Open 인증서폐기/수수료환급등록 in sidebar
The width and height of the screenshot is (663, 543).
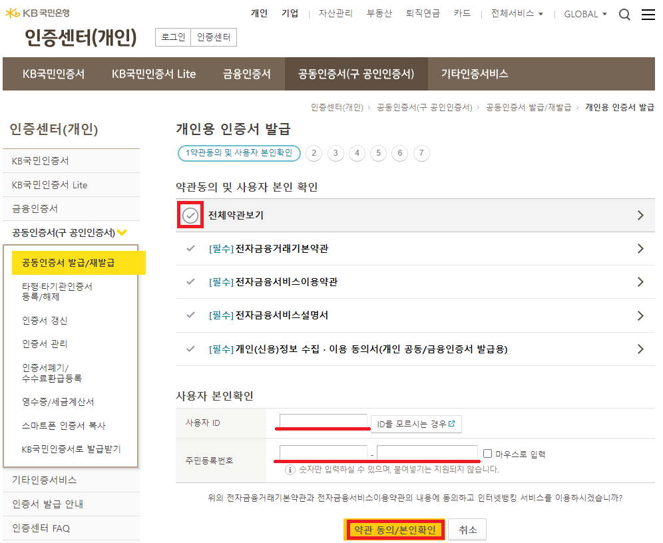click(x=51, y=373)
